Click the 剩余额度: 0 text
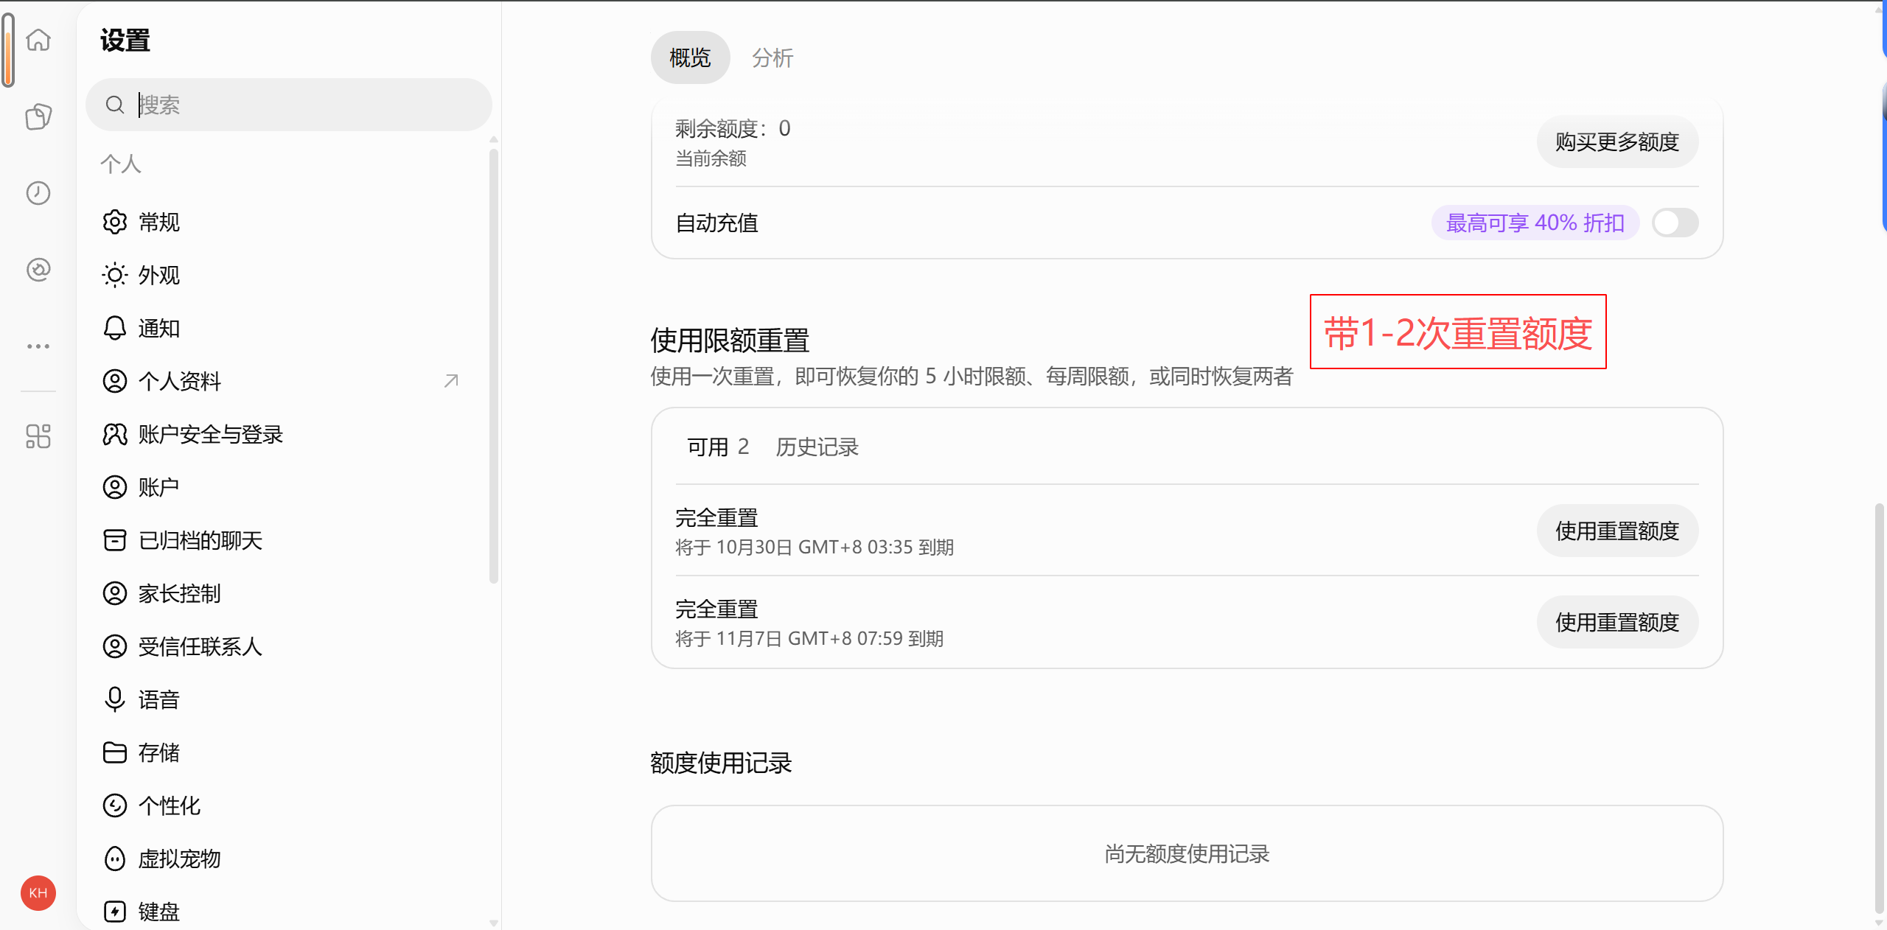1887x930 pixels. pyautogui.click(x=733, y=128)
